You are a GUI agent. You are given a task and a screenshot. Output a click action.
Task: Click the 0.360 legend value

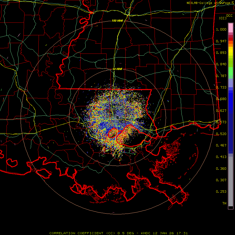point(221,169)
